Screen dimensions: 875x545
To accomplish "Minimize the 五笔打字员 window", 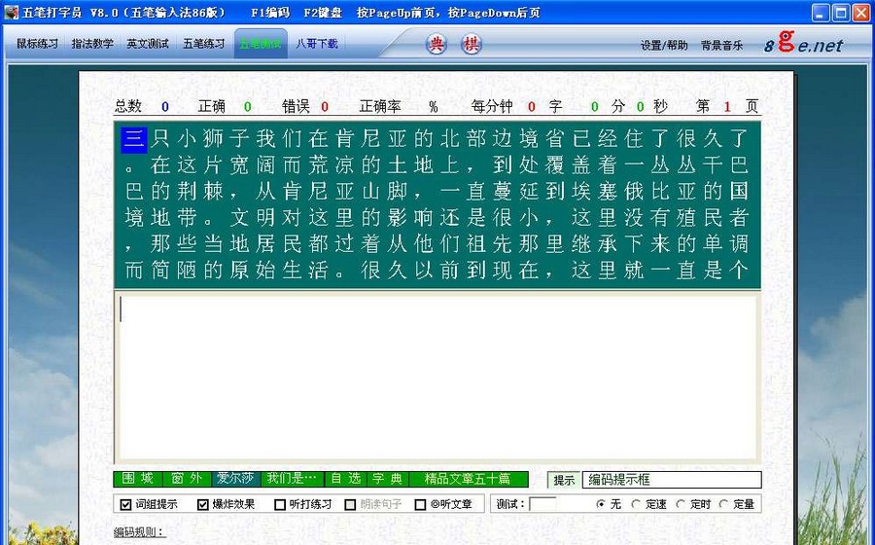I will [821, 13].
